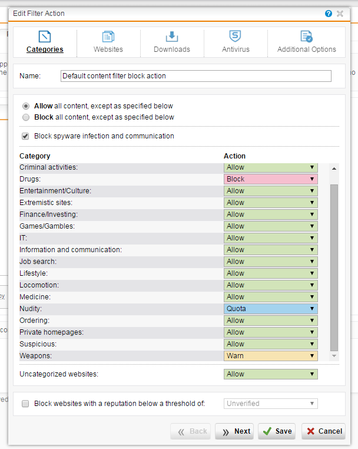Click the category list scrollbar thumb
This screenshot has height=449, width=358.
click(334, 268)
